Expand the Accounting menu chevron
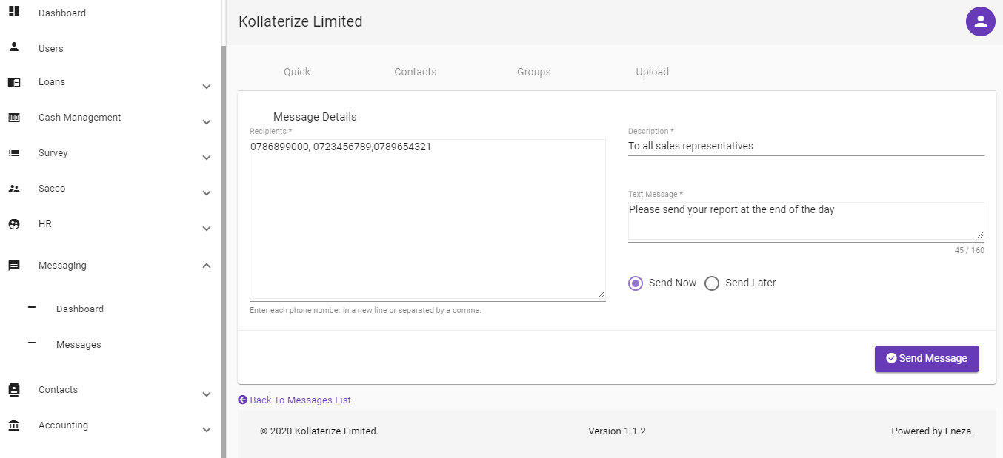The height and width of the screenshot is (458, 1003). point(207,430)
